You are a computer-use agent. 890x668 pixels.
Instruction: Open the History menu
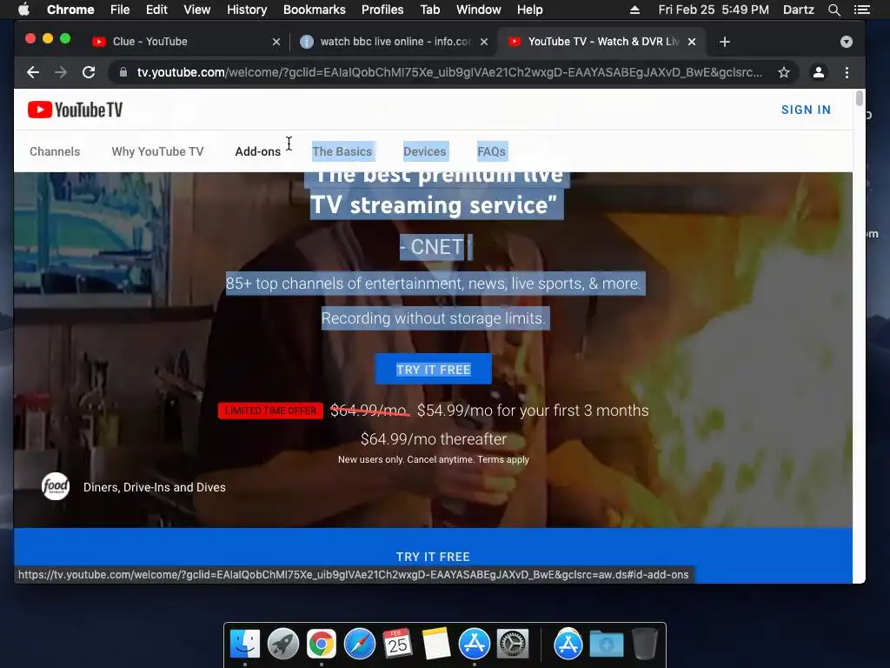point(247,10)
